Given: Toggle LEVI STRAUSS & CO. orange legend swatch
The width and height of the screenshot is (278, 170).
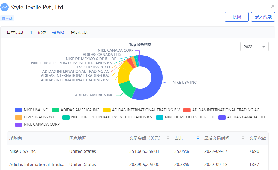Looking at the screenshot, I should [18, 117].
